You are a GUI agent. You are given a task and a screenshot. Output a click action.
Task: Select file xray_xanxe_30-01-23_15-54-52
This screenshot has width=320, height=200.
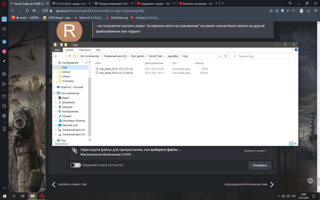(x=116, y=73)
